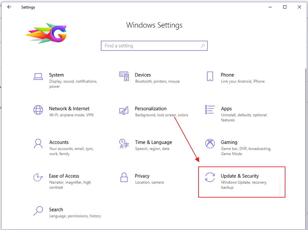The width and height of the screenshot is (308, 230).
Task: Click the Devices keyboard and speaker icon
Action: (124, 76)
